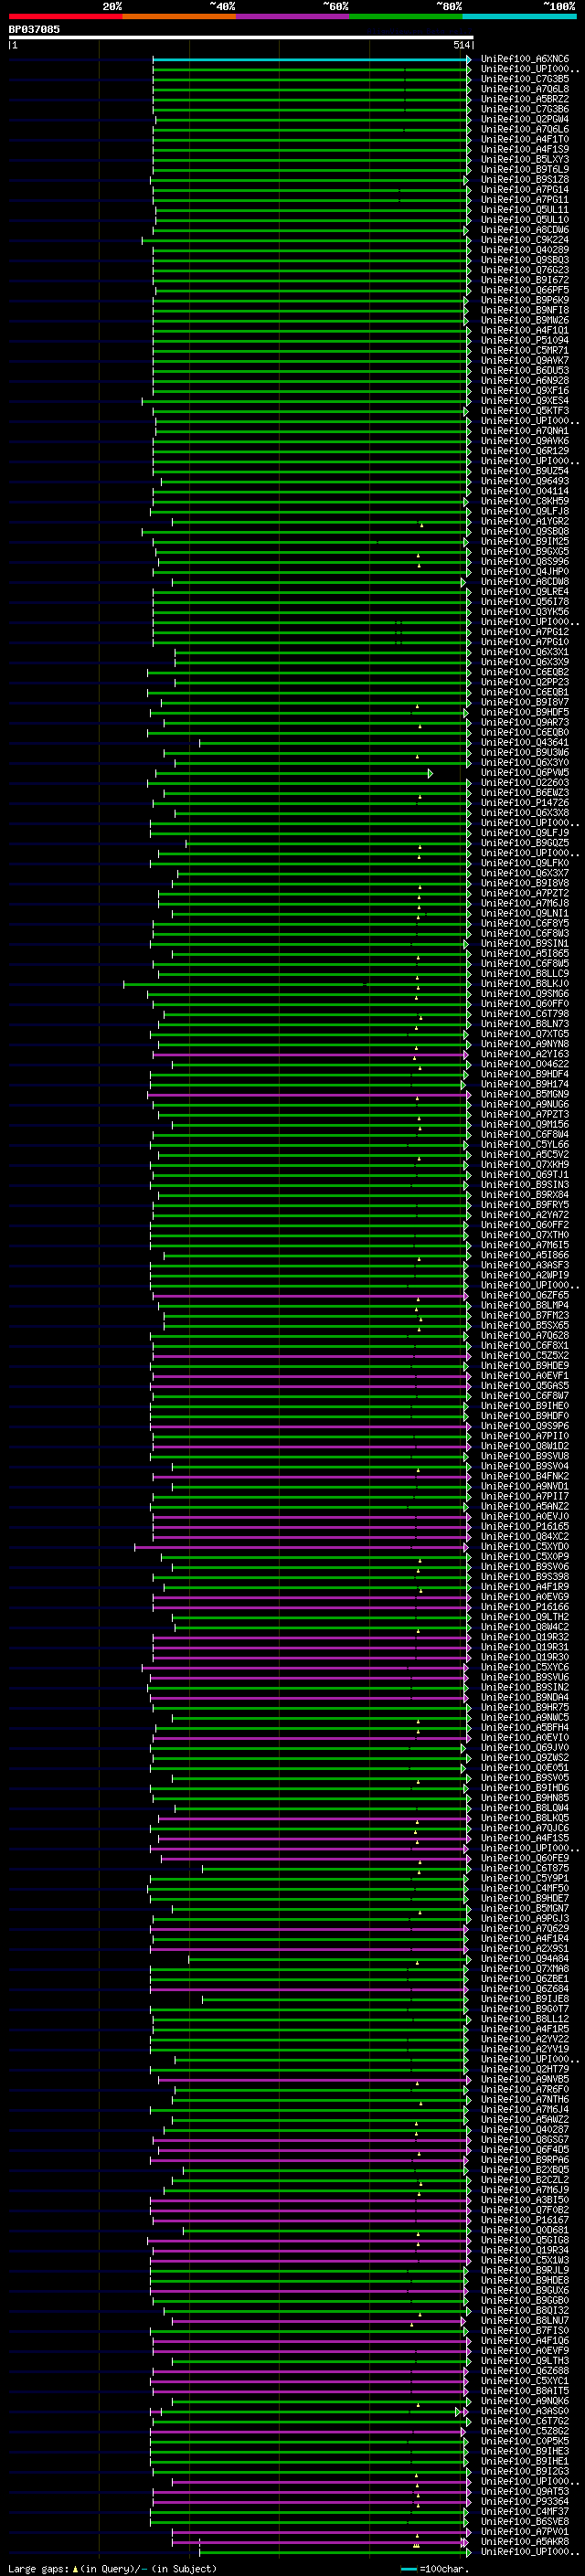
Task: Click hit label UniRef100_A3ASF3
Action: pyautogui.click(x=524, y=1265)
